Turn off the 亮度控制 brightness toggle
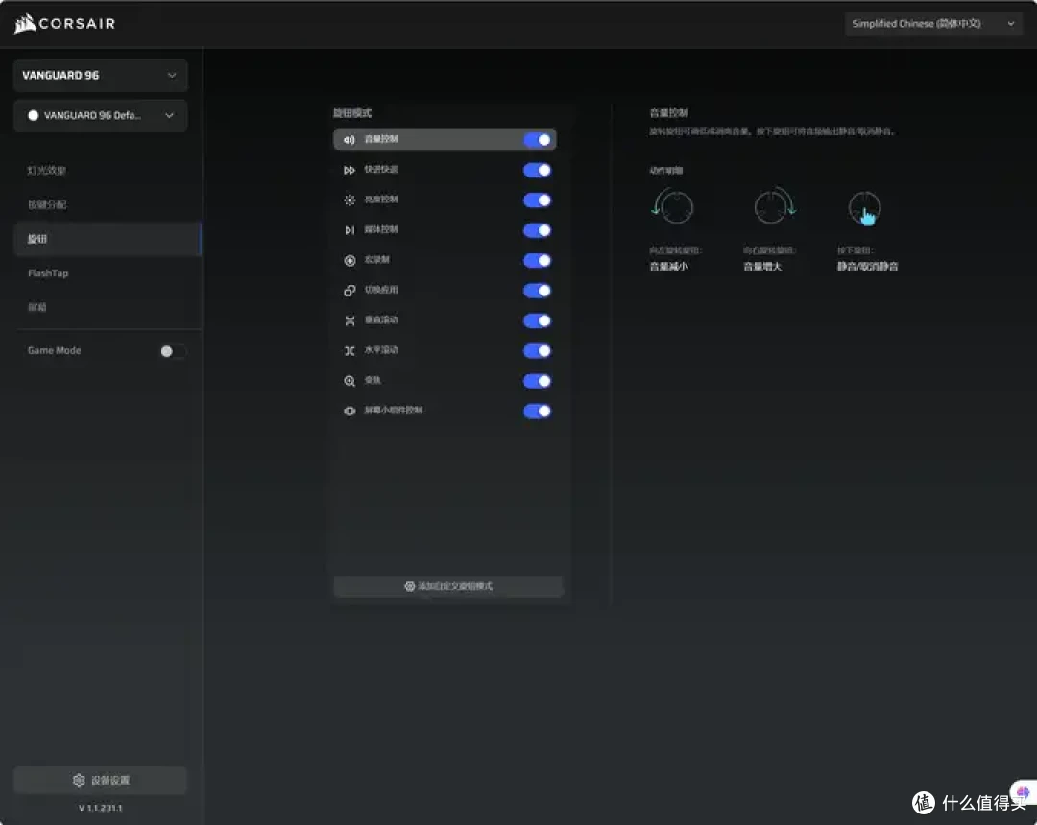The width and height of the screenshot is (1037, 825). (537, 200)
